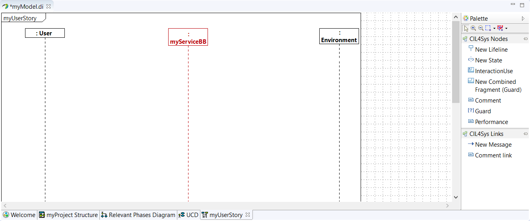Screen dimensions: 530x221
Task: Click the Palette color wheel icon
Action: click(x=466, y=18)
